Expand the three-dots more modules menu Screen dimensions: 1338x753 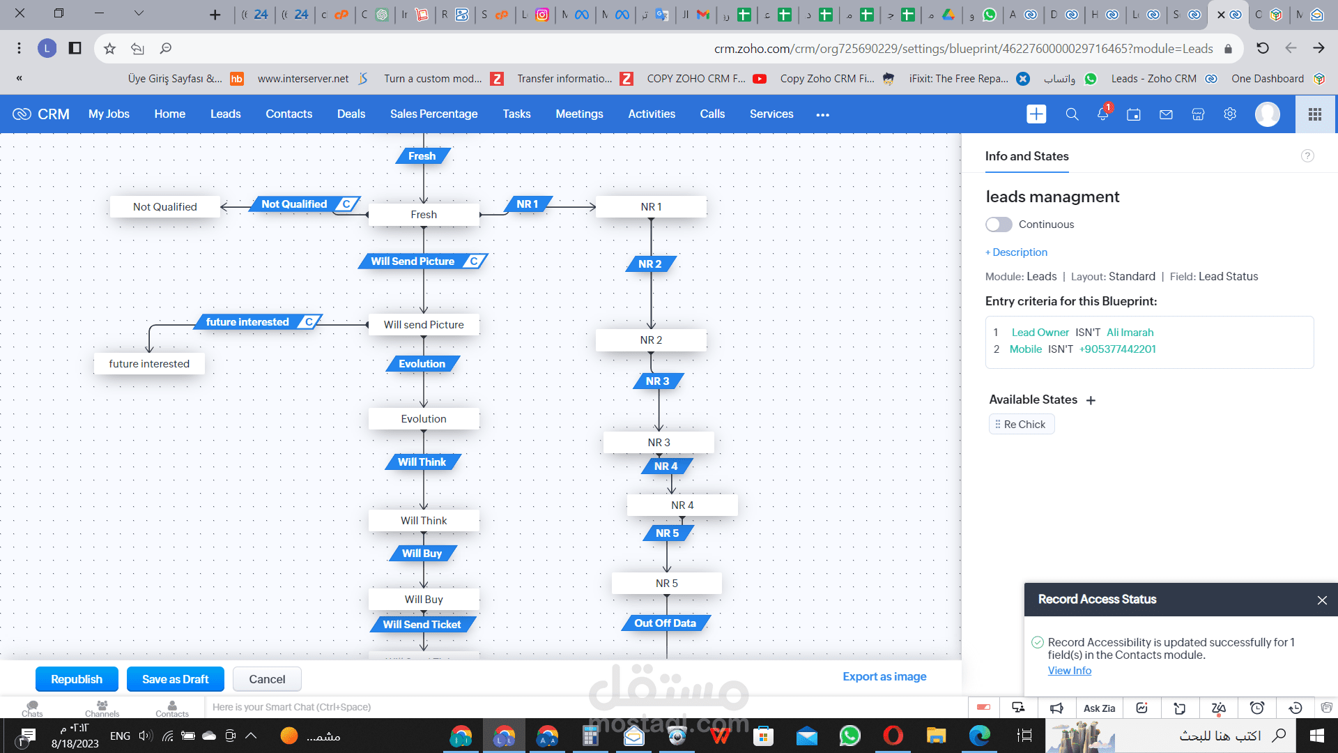click(822, 115)
